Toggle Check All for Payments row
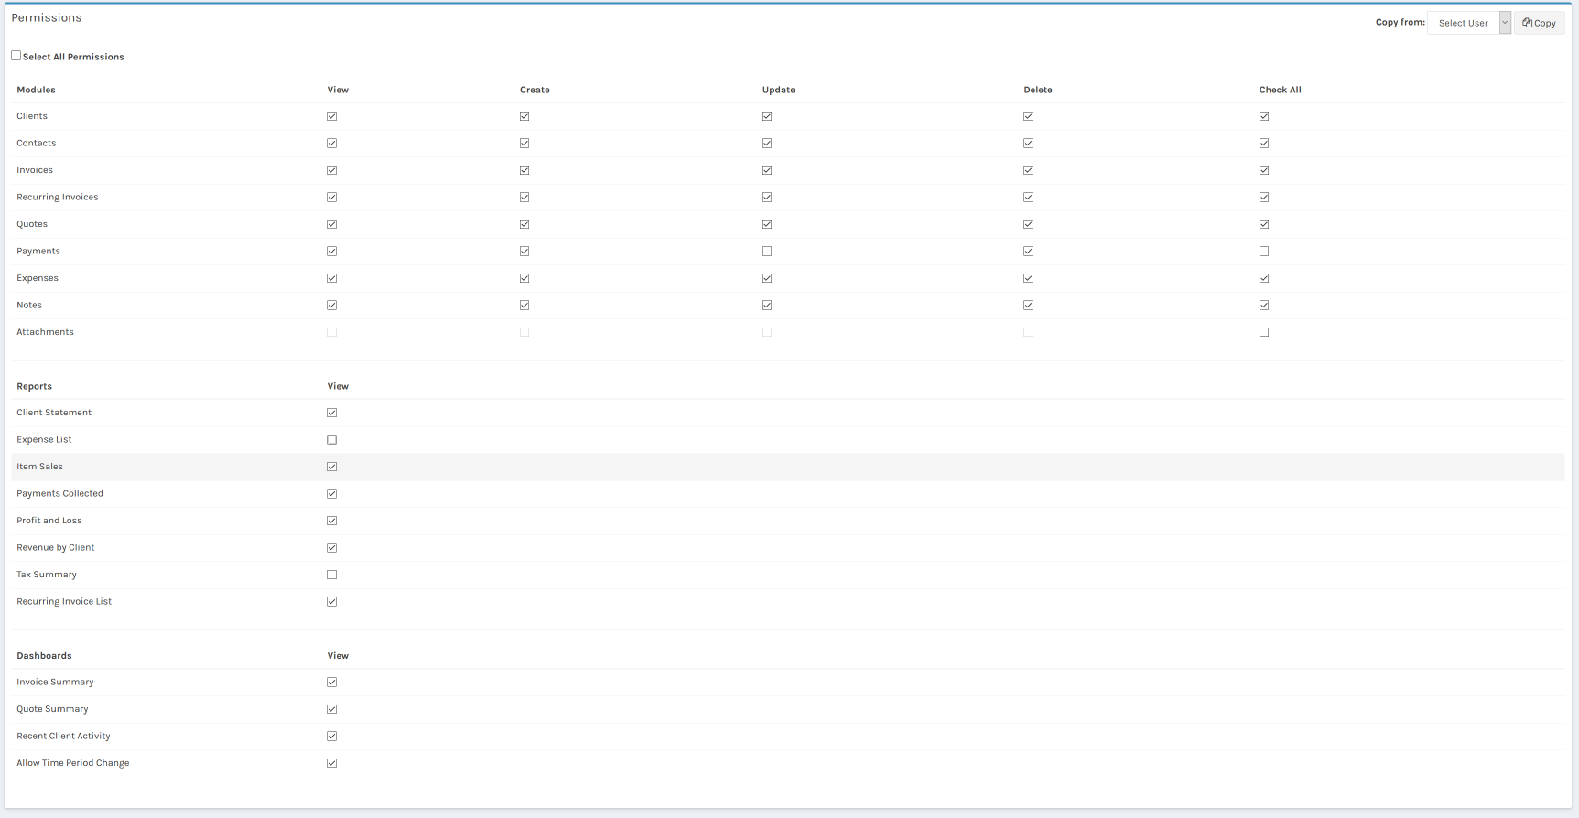Screen dimensions: 1579x818 [x=1264, y=252]
